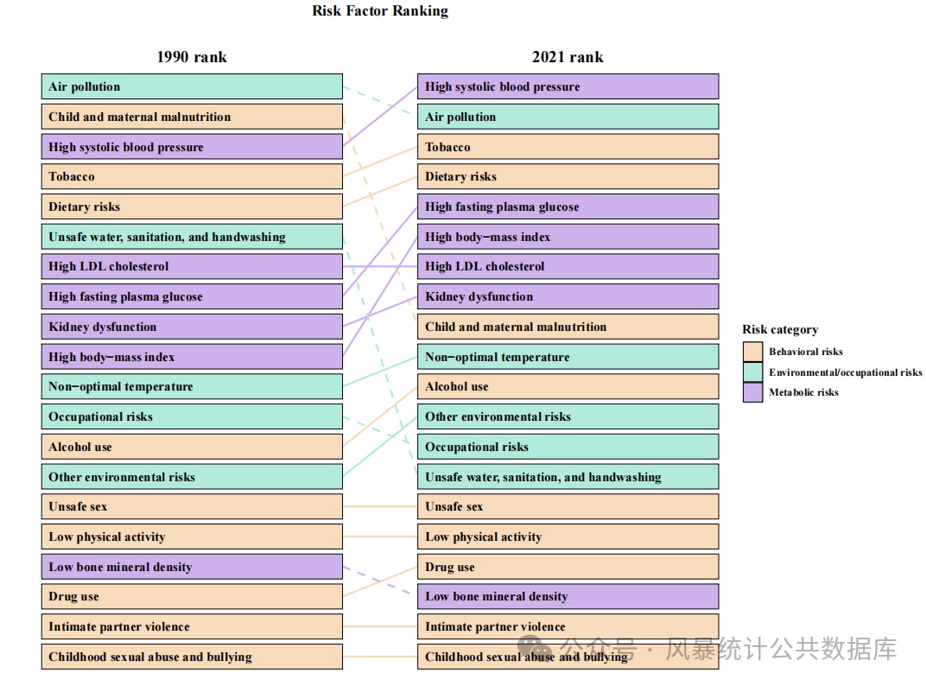Viewport: 926px width, 686px height.
Task: Click the Environmental/occupational risks legend swatch
Action: coord(752,372)
